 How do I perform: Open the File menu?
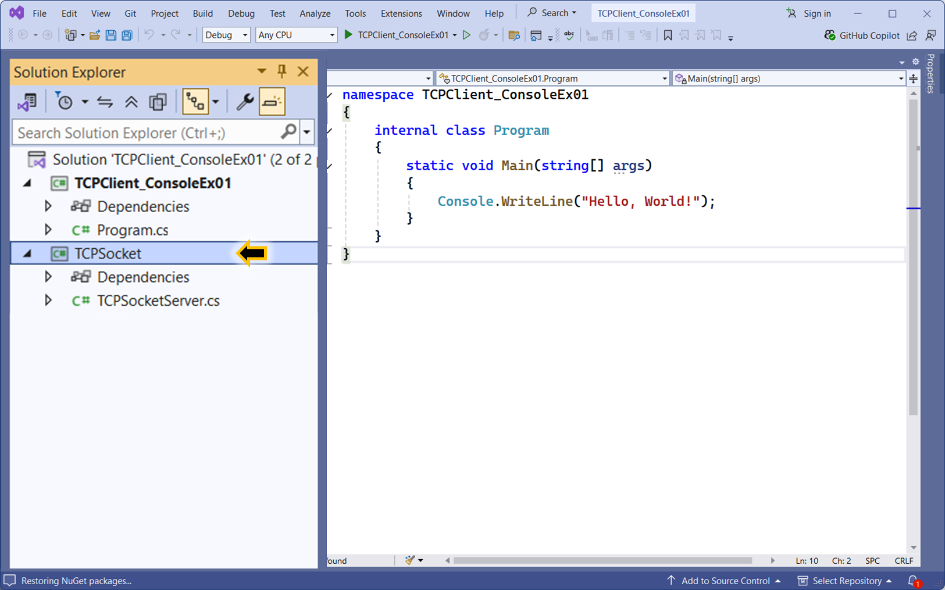pos(40,13)
